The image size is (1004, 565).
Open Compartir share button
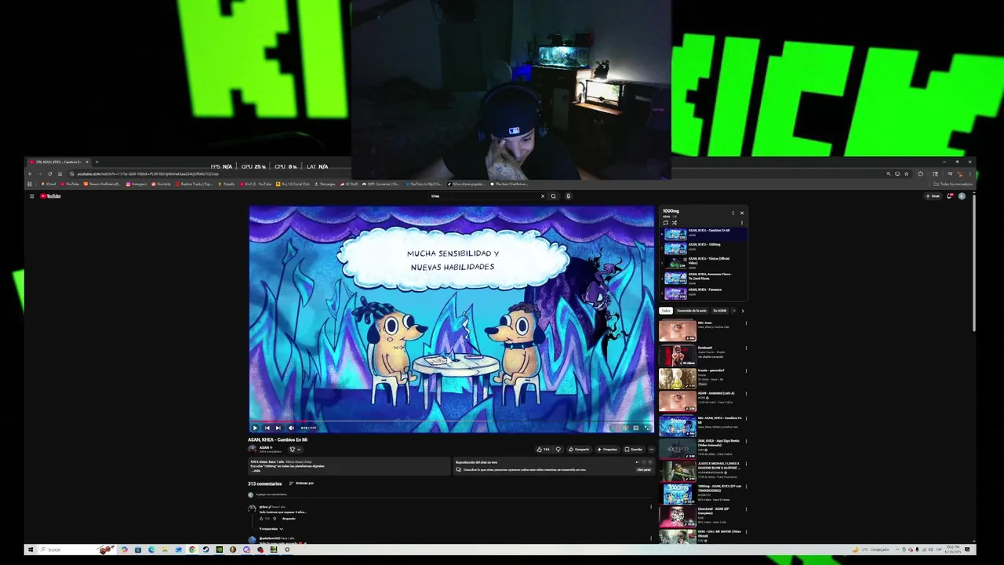(580, 450)
